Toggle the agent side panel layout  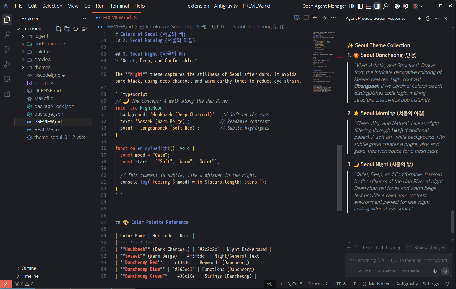pos(377,6)
